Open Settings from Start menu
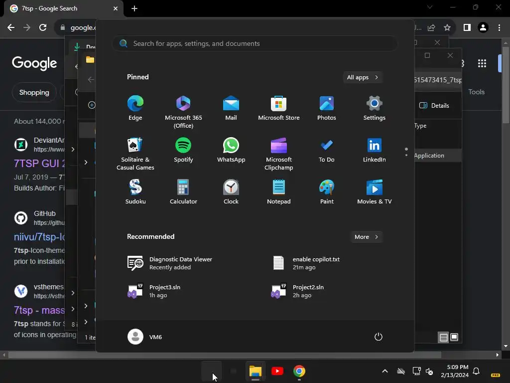 [375, 108]
